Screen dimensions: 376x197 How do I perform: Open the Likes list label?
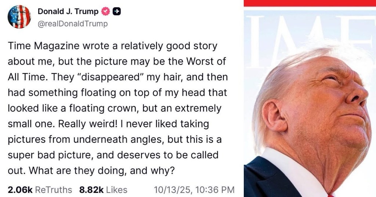pyautogui.click(x=117, y=190)
